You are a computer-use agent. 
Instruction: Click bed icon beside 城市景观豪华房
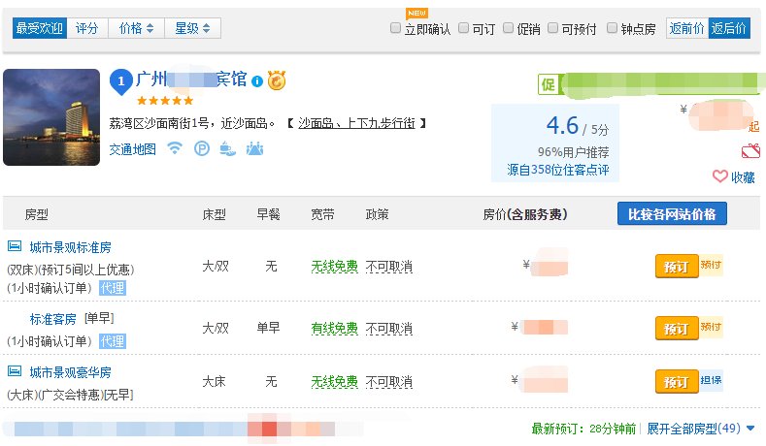15,370
